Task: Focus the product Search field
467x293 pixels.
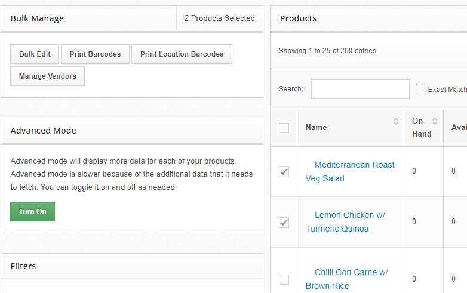Action: tap(360, 89)
